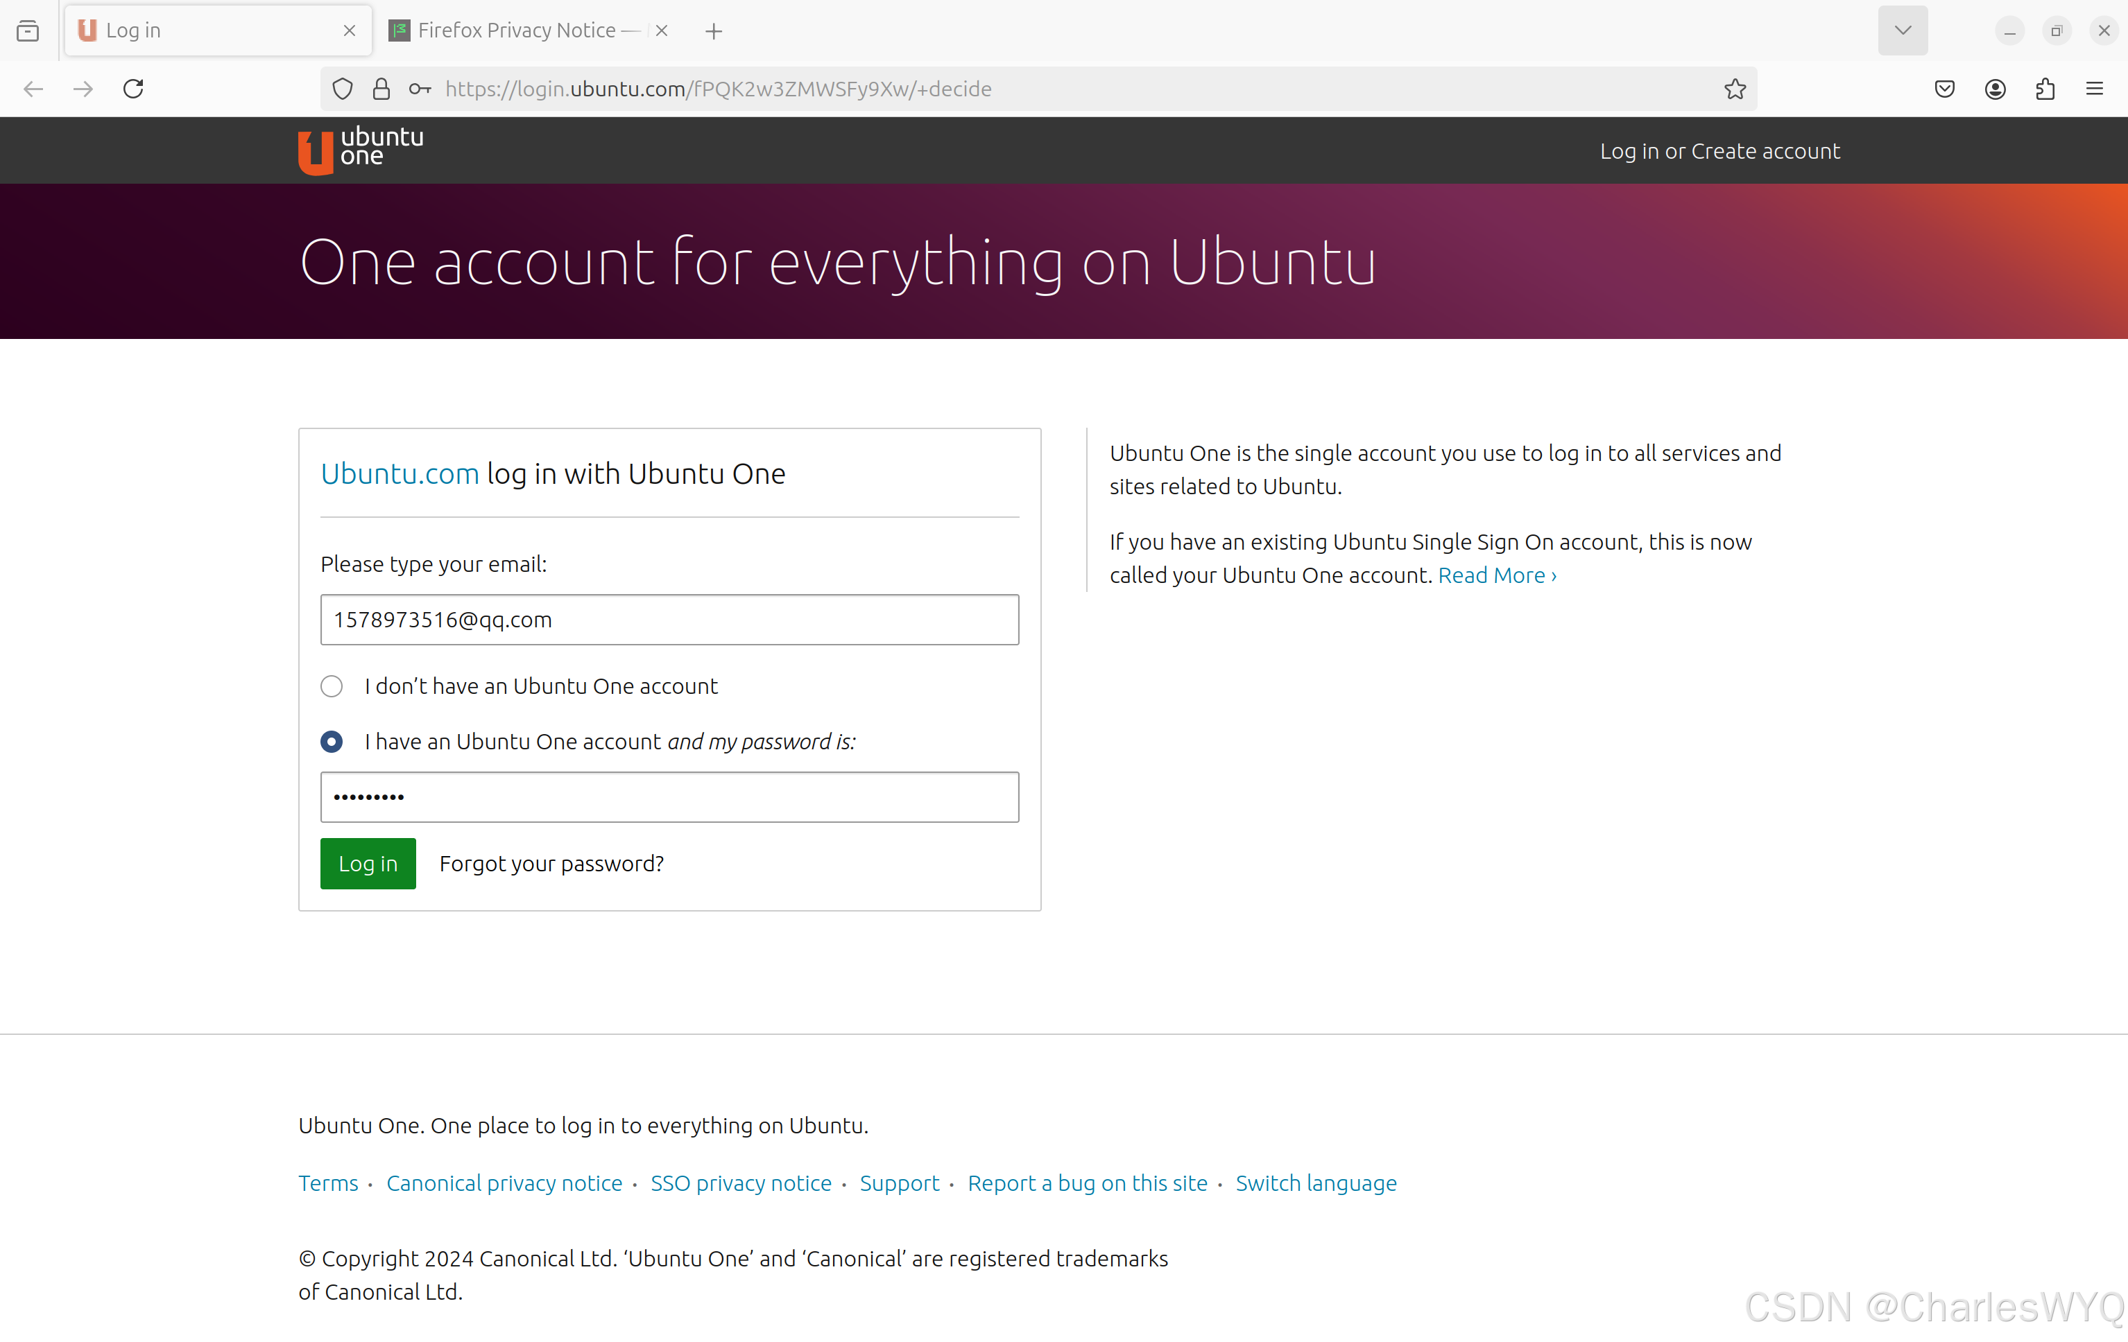Click inside the email input field
The width and height of the screenshot is (2128, 1342).
click(x=669, y=619)
